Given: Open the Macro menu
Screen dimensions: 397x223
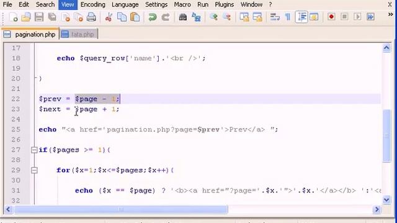Looking at the screenshot, I should [182, 4].
